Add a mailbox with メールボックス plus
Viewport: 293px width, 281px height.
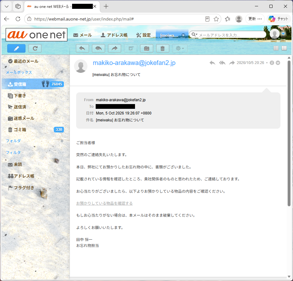[62, 72]
